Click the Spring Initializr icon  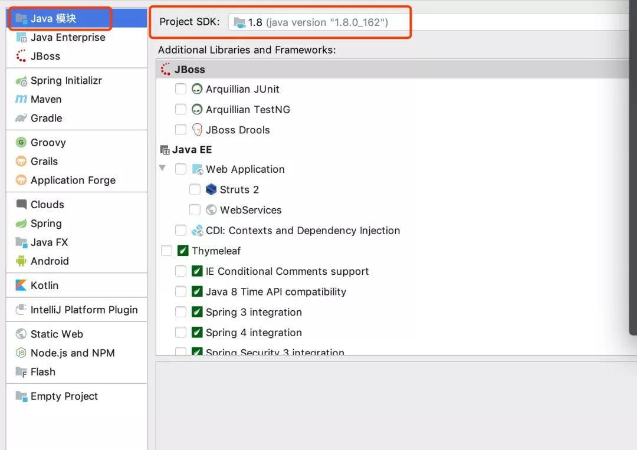pos(21,81)
